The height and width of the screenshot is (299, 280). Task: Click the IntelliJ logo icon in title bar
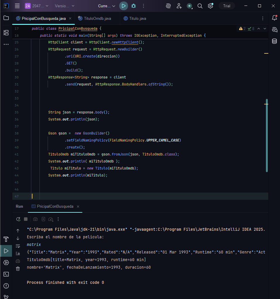tap(6, 6)
